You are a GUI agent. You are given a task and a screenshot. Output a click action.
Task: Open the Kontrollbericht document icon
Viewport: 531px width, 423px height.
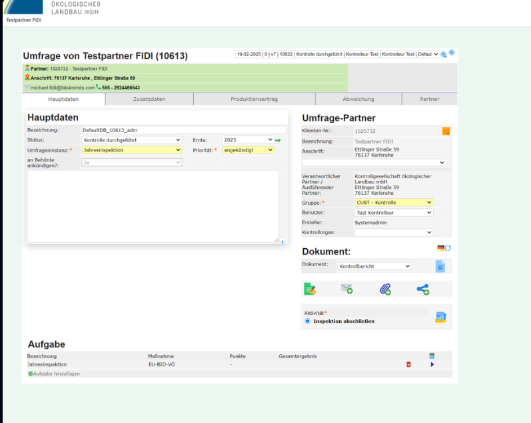click(440, 266)
